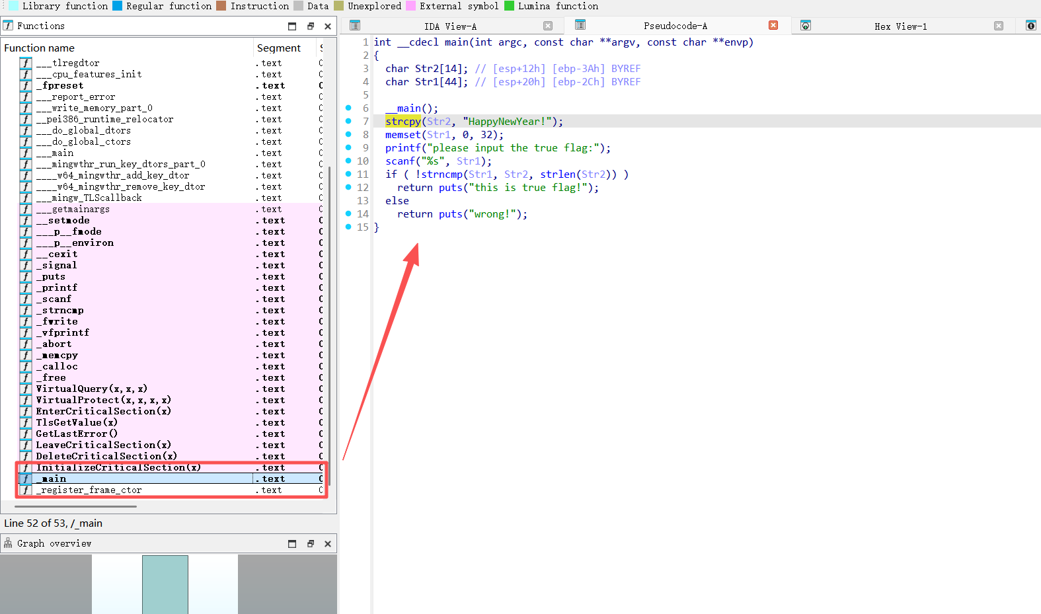Click the Lumina function legend color swatch
The width and height of the screenshot is (1041, 614).
(509, 6)
